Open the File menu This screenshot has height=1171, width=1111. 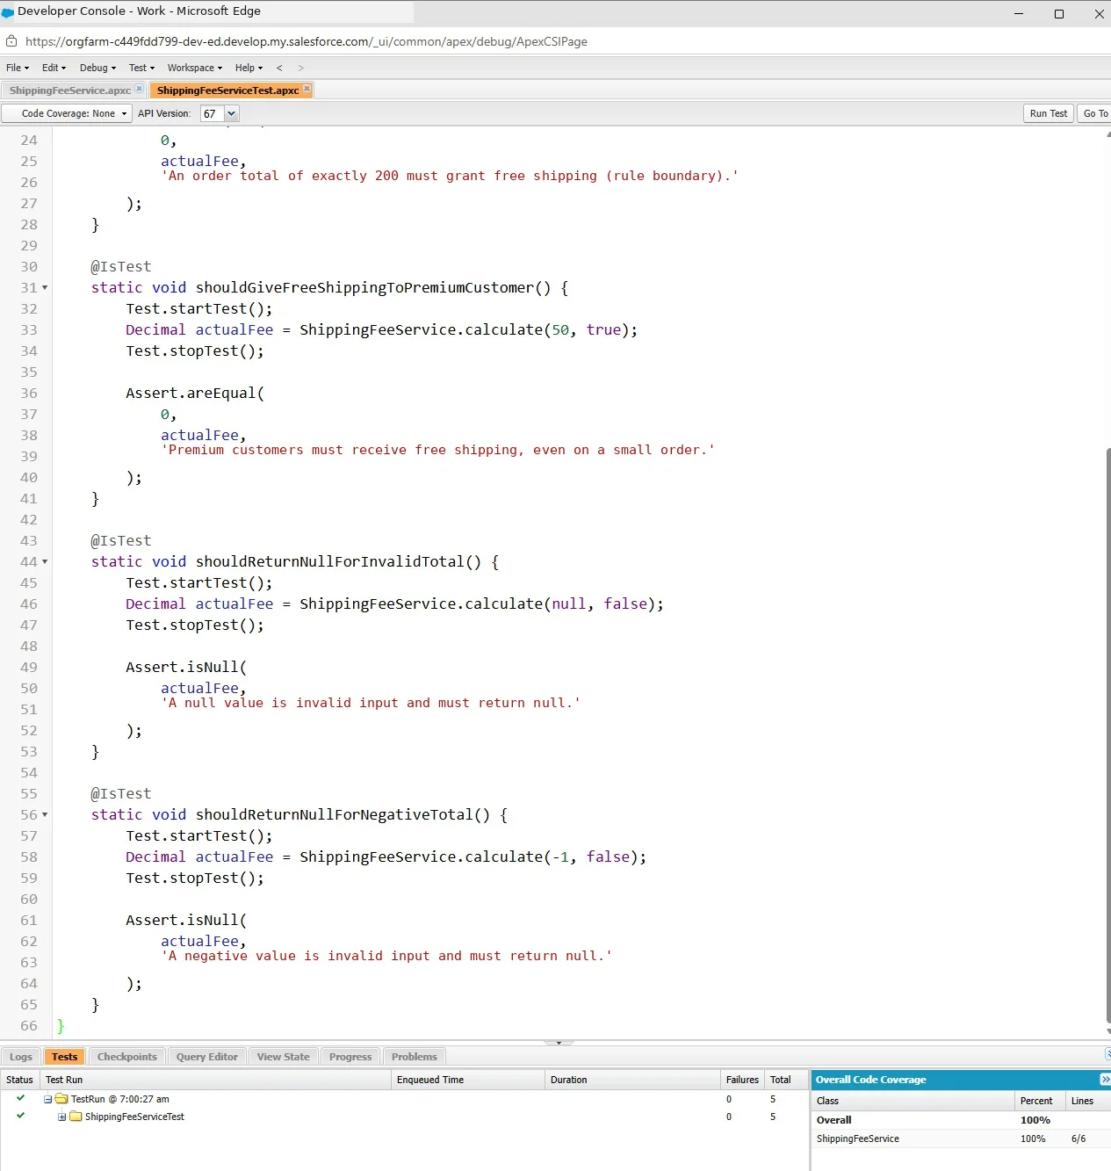(18, 68)
